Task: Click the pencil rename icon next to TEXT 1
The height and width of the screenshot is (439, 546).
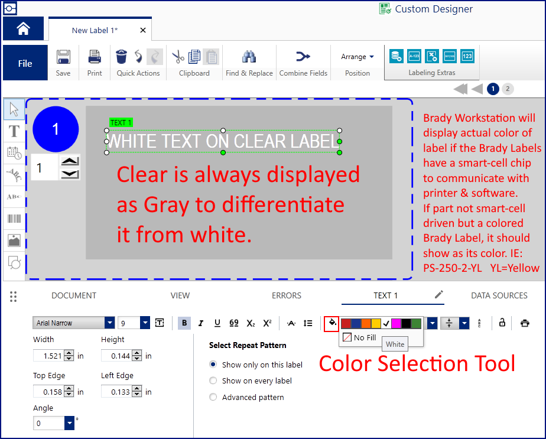Action: 438,294
